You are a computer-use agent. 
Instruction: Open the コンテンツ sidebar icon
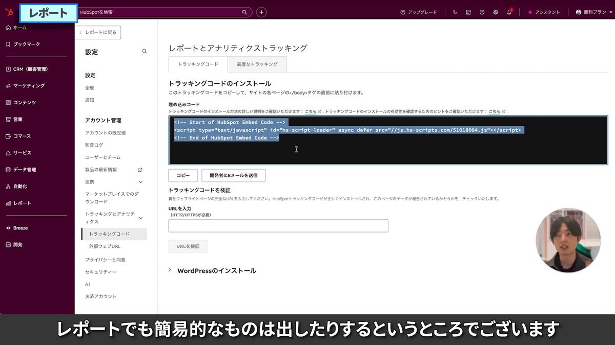(x=22, y=102)
